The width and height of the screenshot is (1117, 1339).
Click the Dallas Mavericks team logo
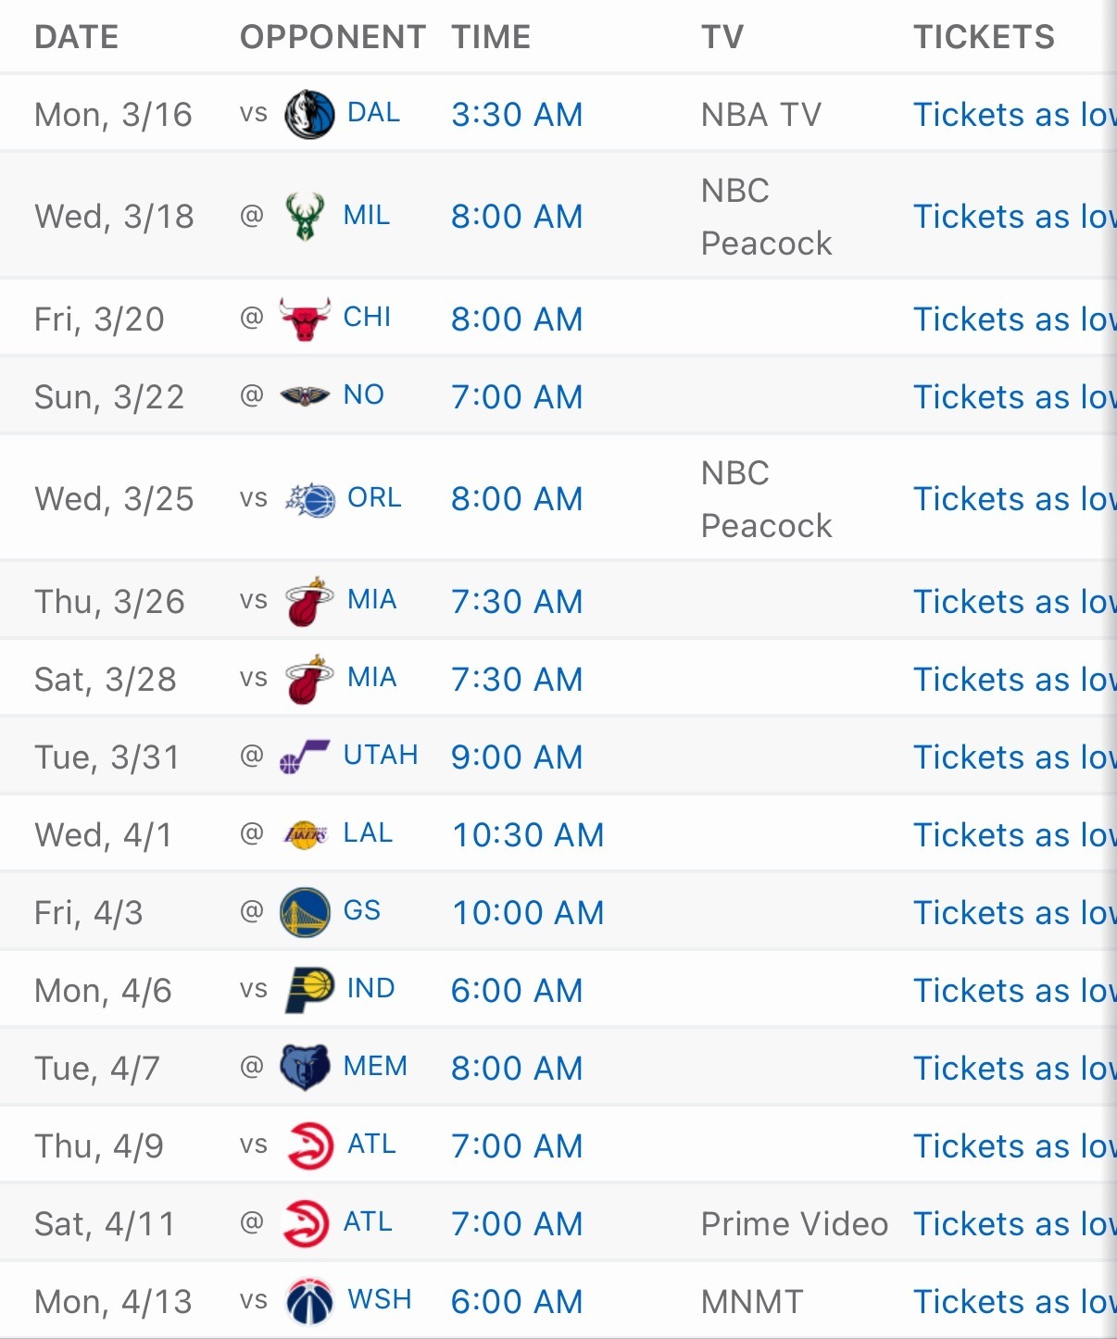309,115
